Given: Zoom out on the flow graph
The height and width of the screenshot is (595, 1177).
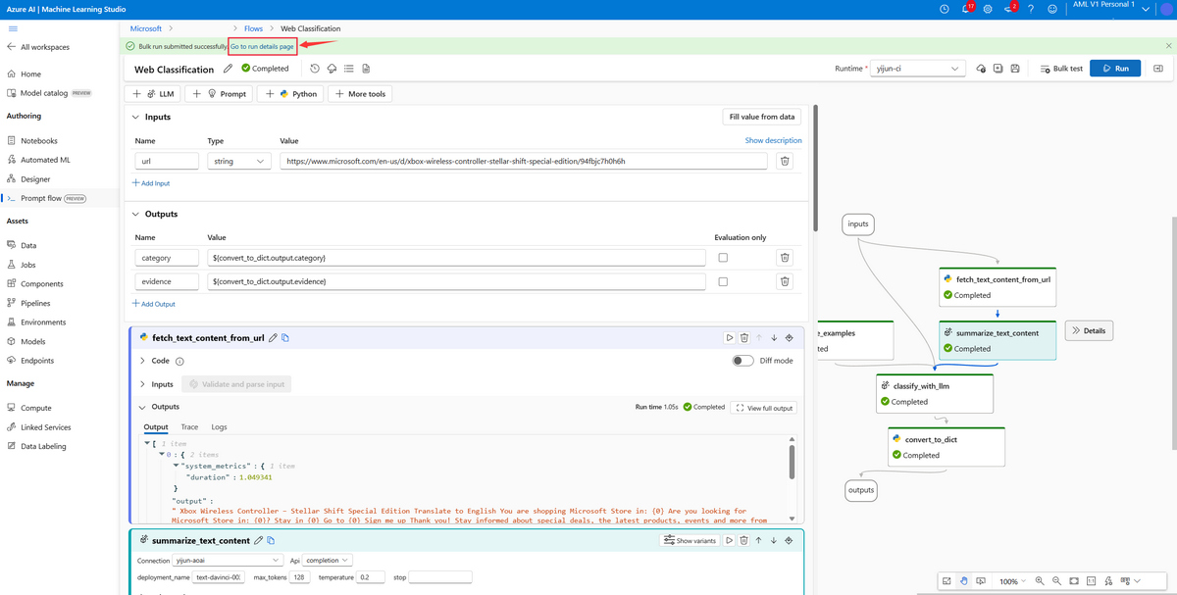Looking at the screenshot, I should pos(1056,581).
